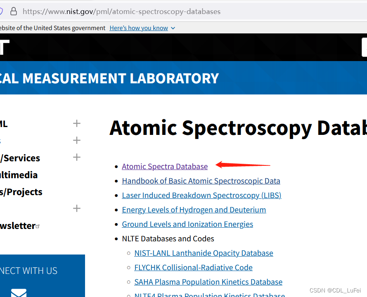Screen dimensions: 367x297
Task: Click the white button in black header
Action: (x=365, y=47)
